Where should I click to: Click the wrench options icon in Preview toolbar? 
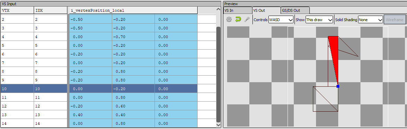[247, 19]
